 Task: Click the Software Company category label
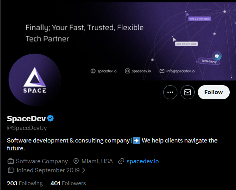coord(42,161)
